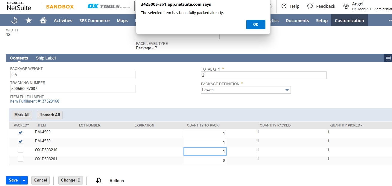
Task: Open the SPS Commerce menu
Action: tap(94, 21)
